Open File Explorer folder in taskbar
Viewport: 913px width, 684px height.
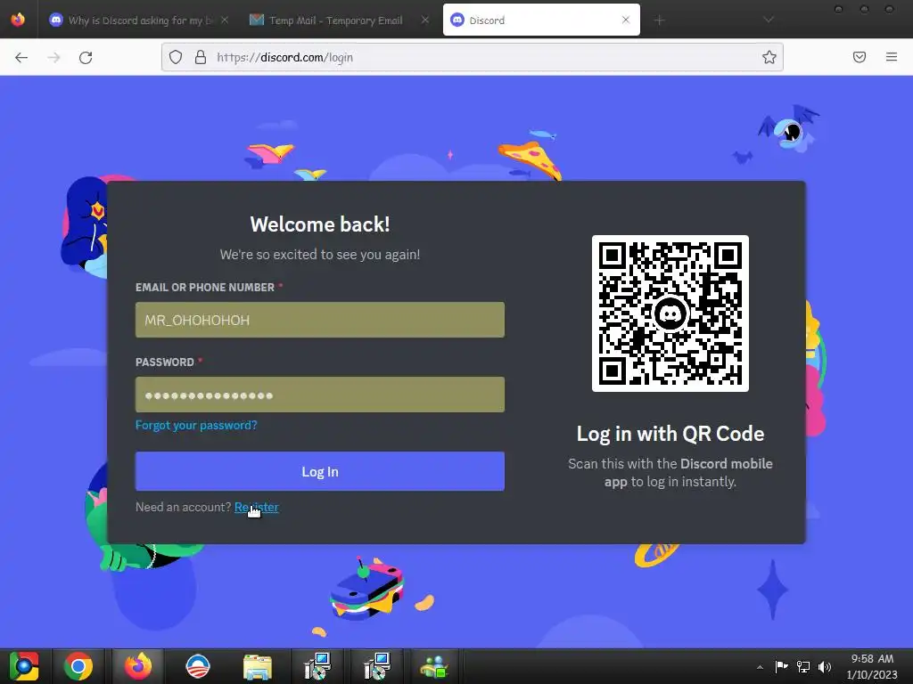[x=258, y=666]
